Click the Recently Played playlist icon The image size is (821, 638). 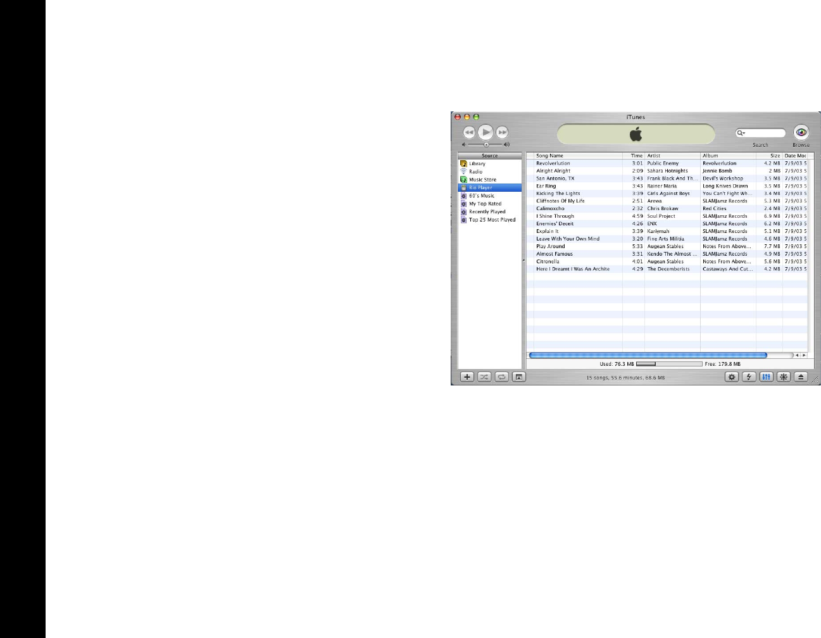pos(463,212)
